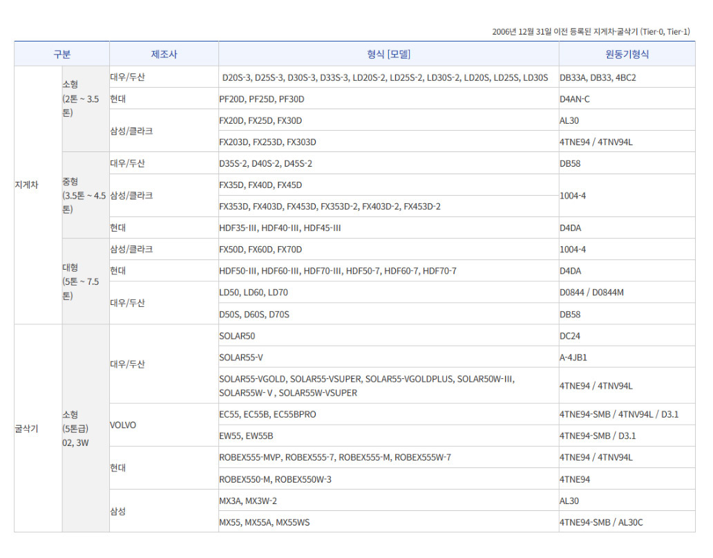
Task: Click the FX353D, FX403D, FX453D models cell
Action: click(389, 206)
